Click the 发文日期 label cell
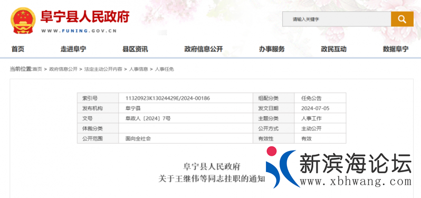421x198 pixels. (274, 109)
